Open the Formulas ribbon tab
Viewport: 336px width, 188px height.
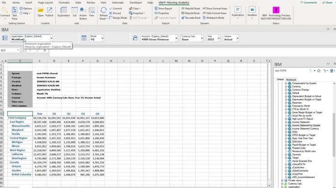[64, 2]
